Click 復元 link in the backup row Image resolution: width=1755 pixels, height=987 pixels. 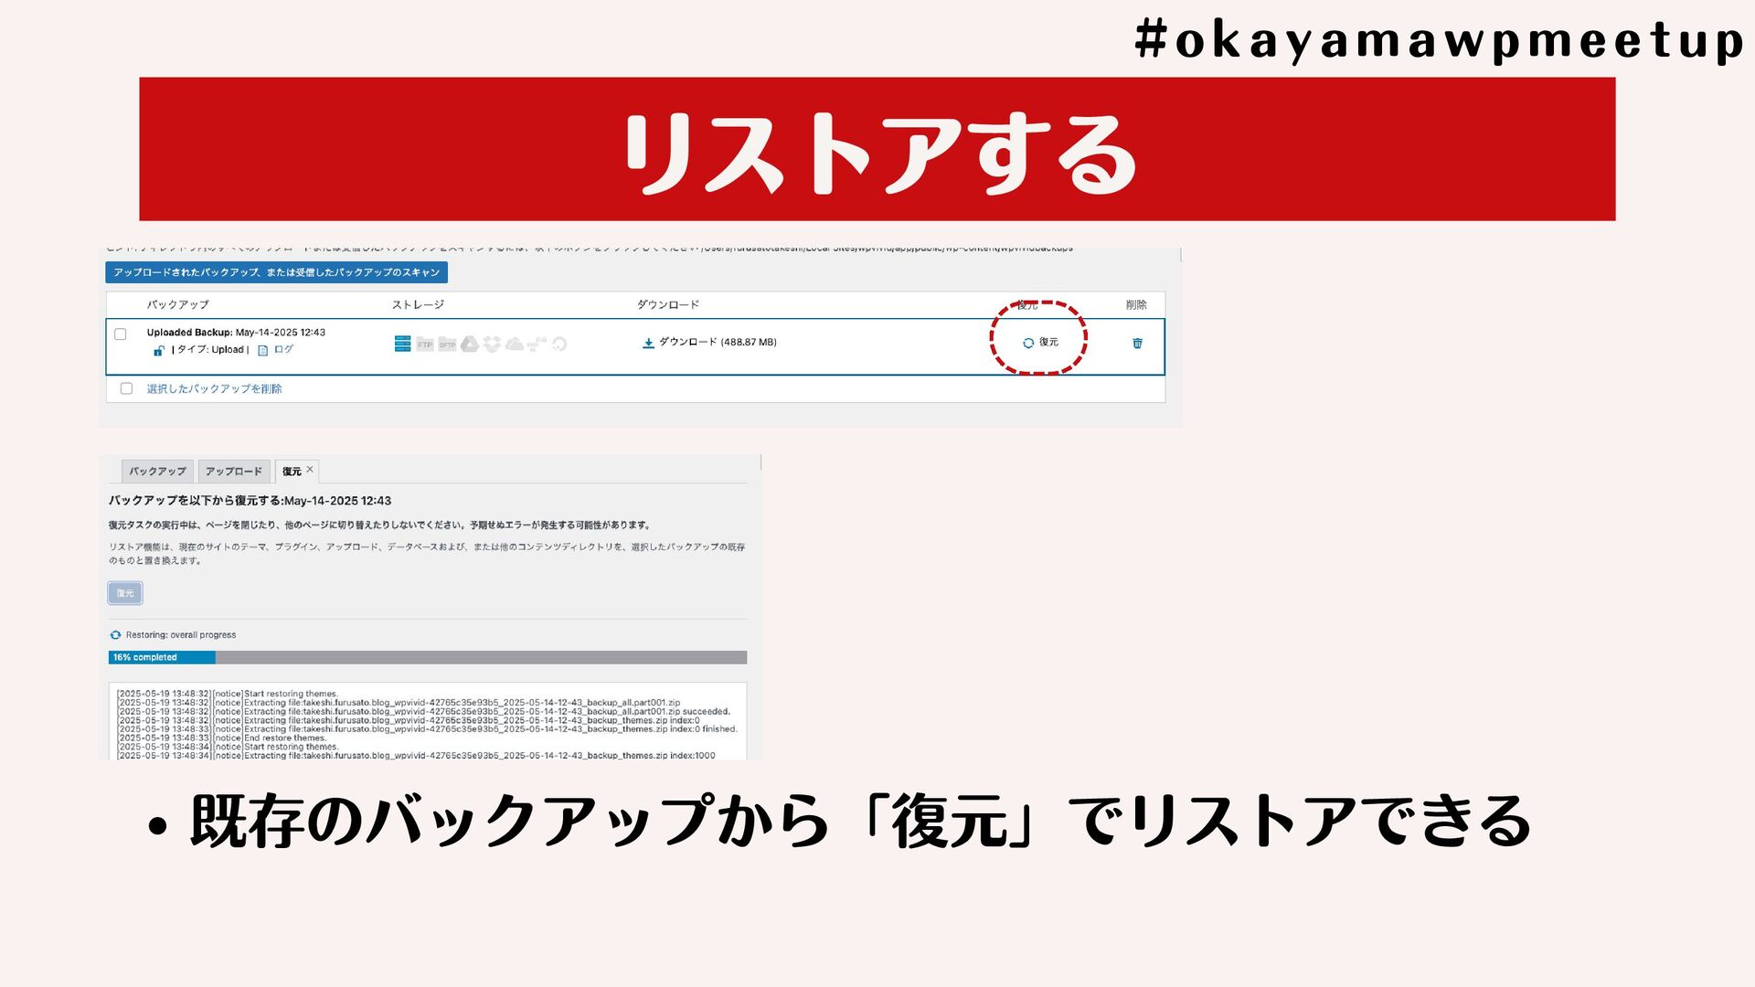(x=1048, y=342)
